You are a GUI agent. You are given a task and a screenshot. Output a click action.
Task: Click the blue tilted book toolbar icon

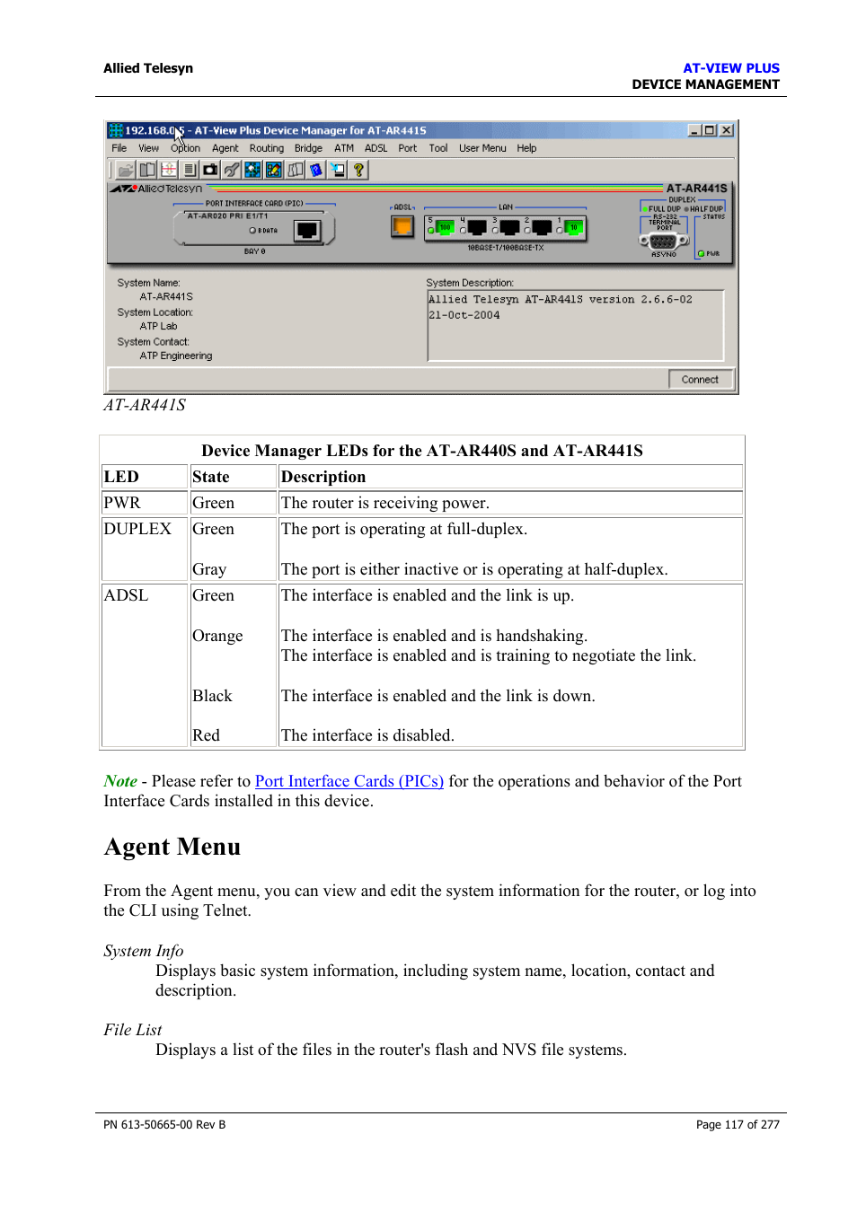[x=316, y=170]
